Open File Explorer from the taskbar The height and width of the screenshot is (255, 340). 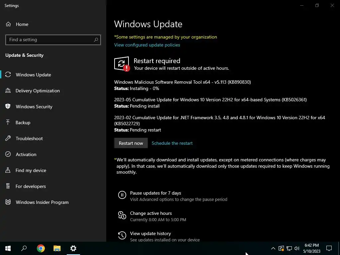57,248
